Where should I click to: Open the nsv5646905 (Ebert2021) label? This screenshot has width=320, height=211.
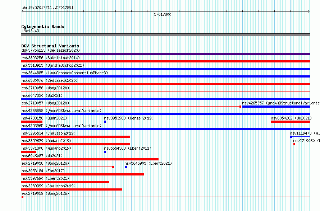click(148, 163)
